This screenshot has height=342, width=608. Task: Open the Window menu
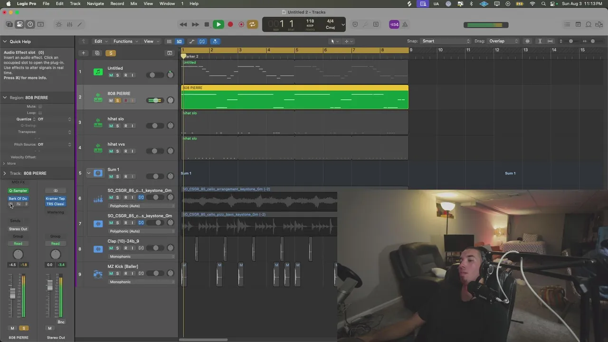(167, 3)
